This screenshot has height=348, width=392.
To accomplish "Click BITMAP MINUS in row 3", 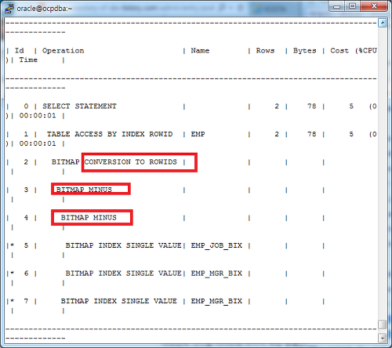I will point(84,190).
